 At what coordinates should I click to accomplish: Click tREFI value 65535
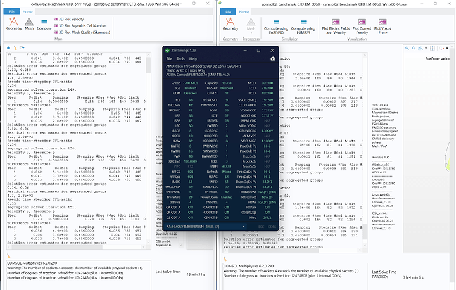[x=227, y=167]
